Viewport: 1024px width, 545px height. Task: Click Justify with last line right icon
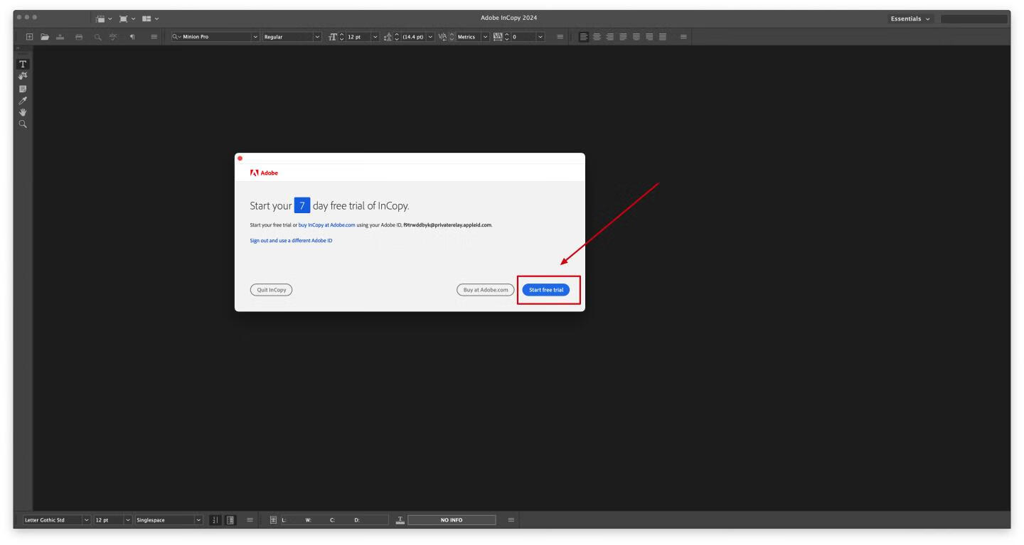tap(649, 36)
